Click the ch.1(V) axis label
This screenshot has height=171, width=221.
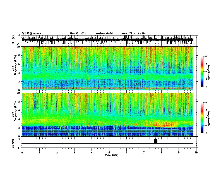[13, 40]
